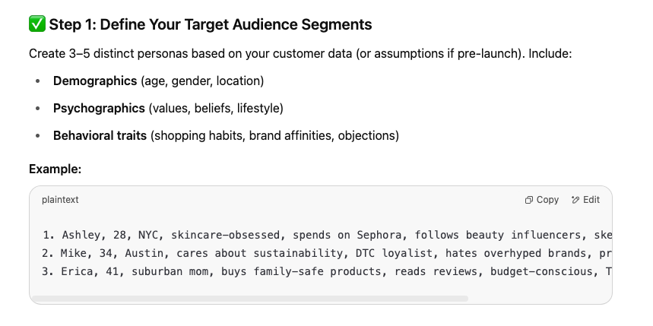Click the bold Psychographics text
Screen dimensions: 653x326
[x=99, y=108]
